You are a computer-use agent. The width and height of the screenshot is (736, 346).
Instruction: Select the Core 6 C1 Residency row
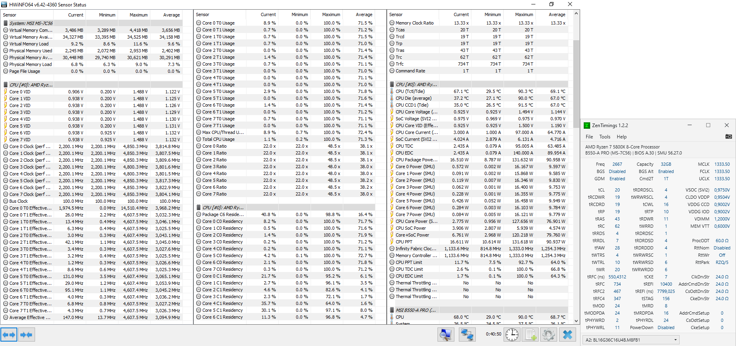(x=285, y=317)
